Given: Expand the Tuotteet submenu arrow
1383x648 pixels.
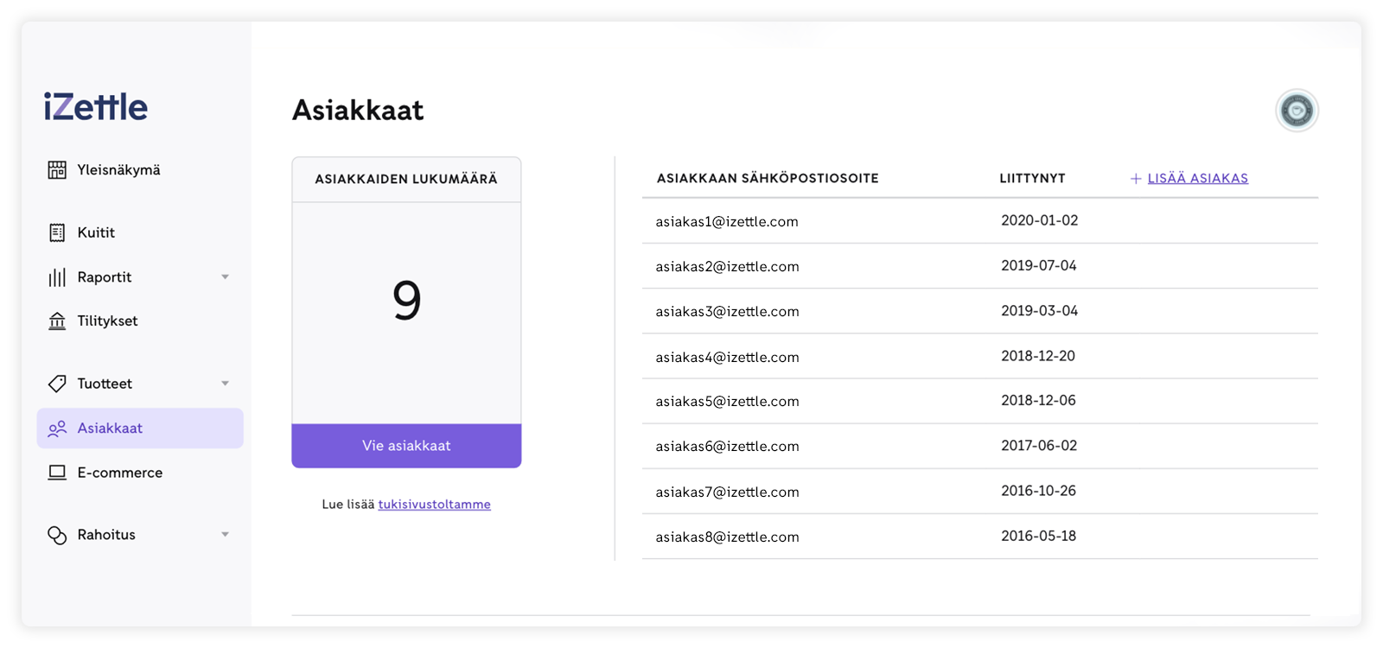Looking at the screenshot, I should point(225,384).
